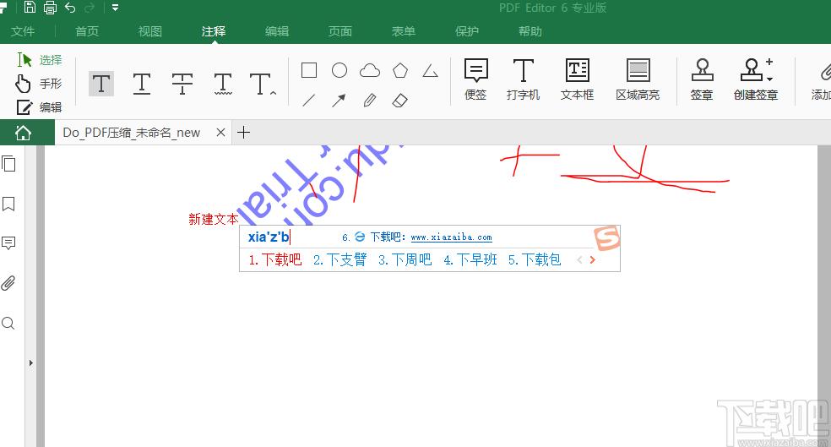Click the xia'z'b pinyin input field
This screenshot has height=447, width=831.
click(x=269, y=237)
